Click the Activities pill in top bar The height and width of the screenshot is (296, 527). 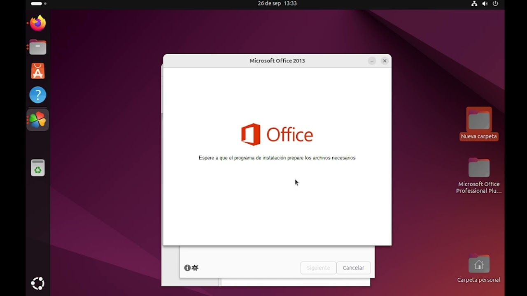[x=39, y=3]
